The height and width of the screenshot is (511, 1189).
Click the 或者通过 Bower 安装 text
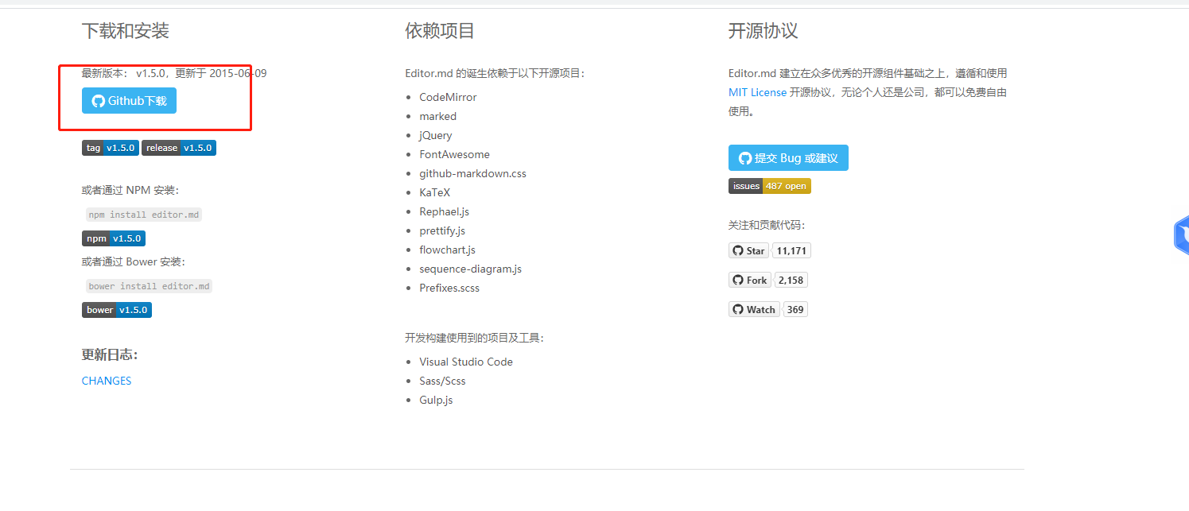[134, 261]
